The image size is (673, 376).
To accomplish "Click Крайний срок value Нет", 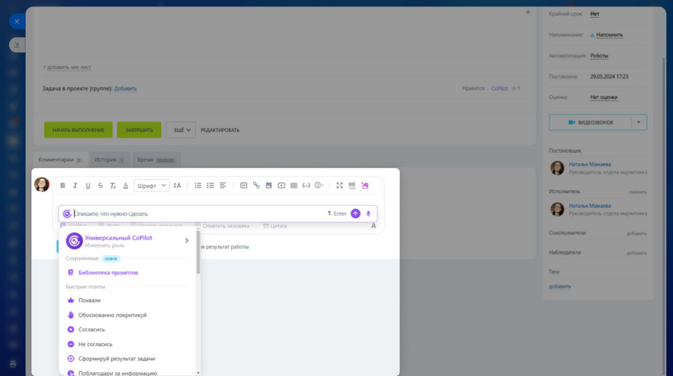I will tap(595, 14).
